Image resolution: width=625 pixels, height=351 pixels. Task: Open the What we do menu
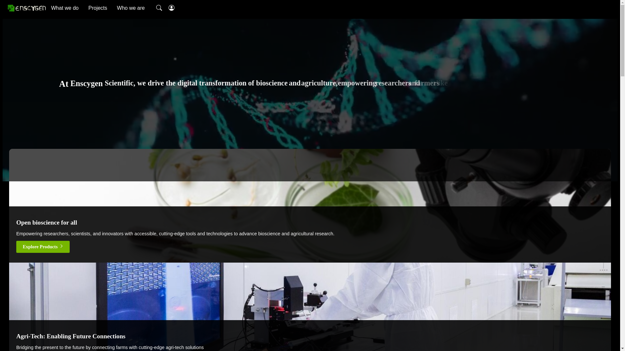coord(65,8)
